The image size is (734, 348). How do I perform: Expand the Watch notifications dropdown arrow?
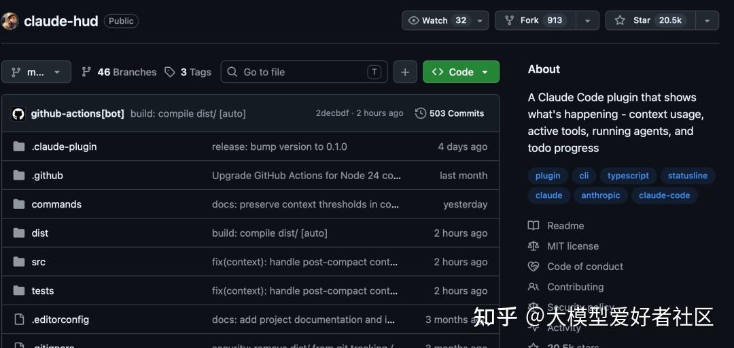click(480, 20)
